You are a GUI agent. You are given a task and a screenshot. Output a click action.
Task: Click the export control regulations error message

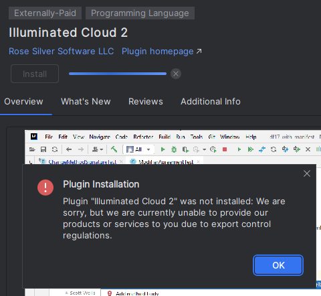pos(174,218)
